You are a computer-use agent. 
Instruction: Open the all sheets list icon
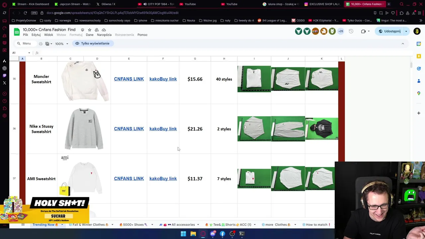(x=23, y=225)
